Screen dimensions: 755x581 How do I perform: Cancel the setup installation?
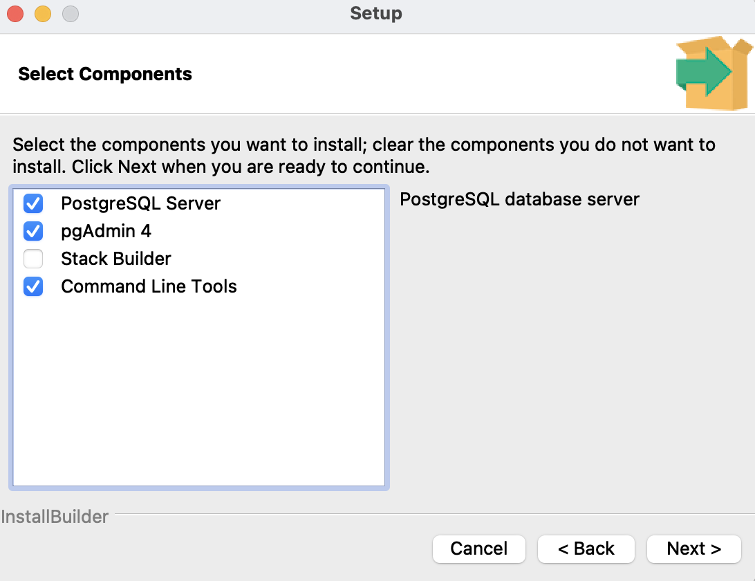(478, 548)
